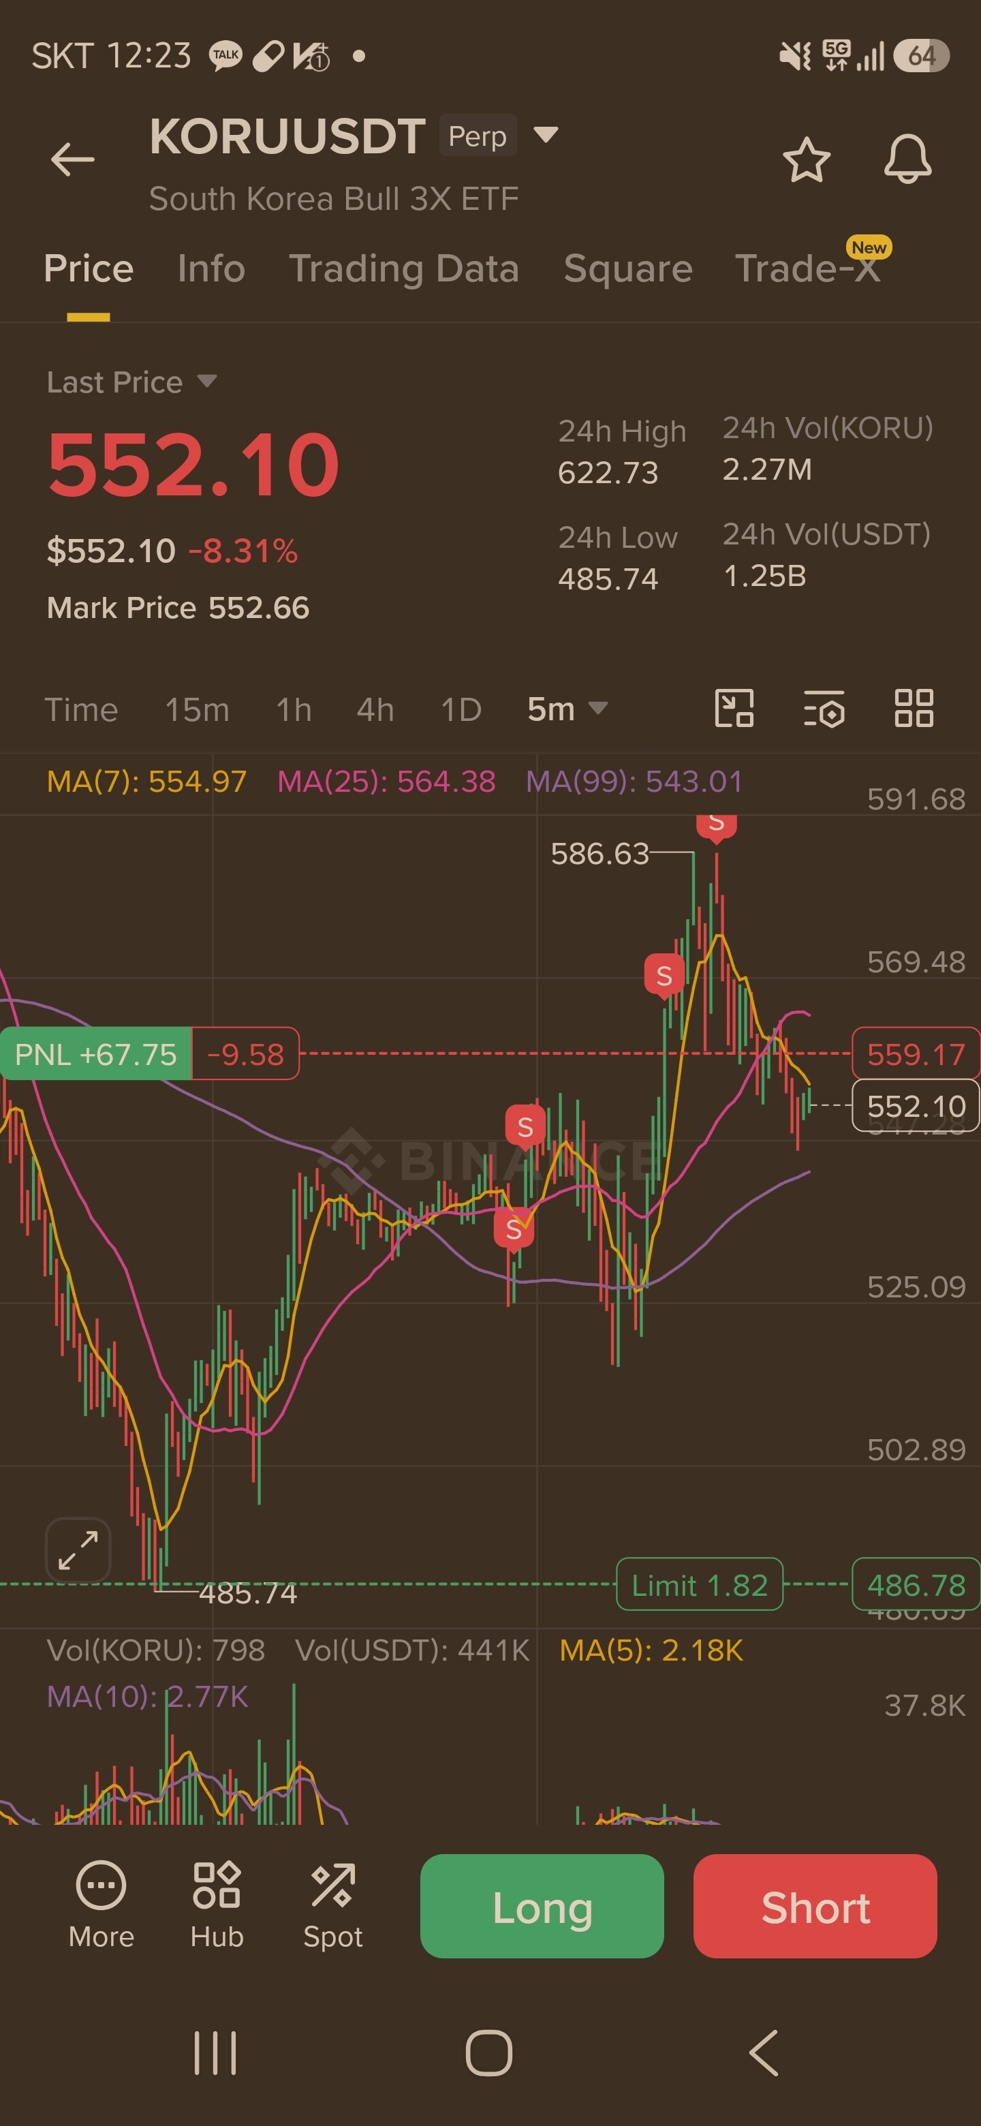The width and height of the screenshot is (981, 2126).
Task: Tap the back arrow icon
Action: tap(73, 159)
